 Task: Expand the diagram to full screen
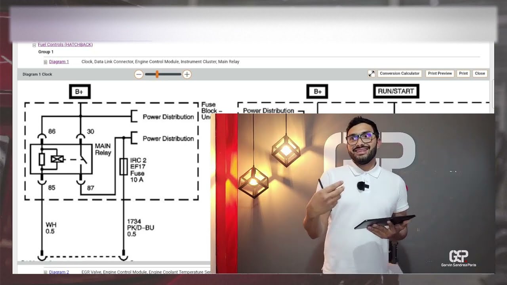click(x=371, y=74)
